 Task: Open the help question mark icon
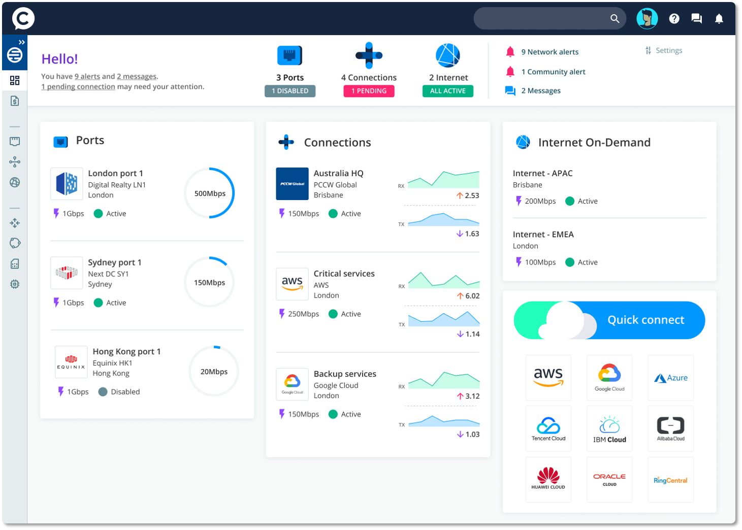[x=674, y=18]
